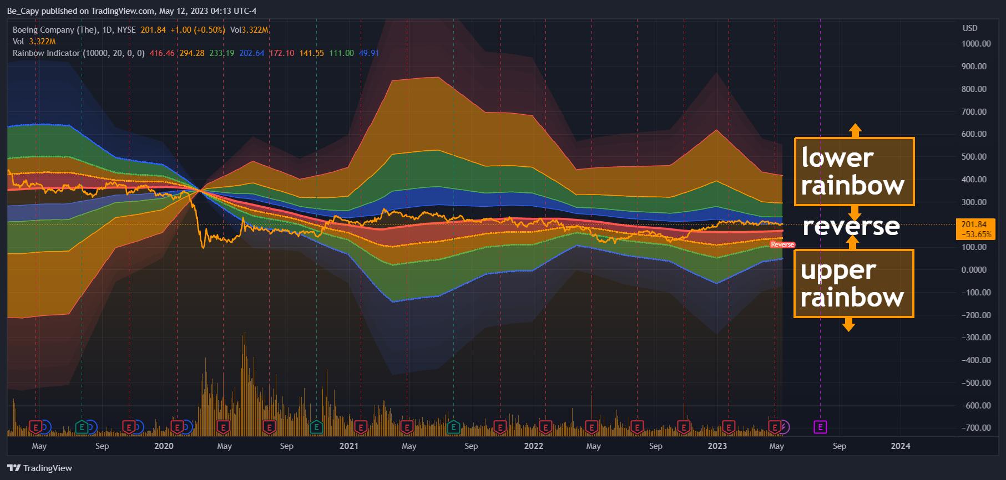Click the blue 49.91 indicator value
Viewport: 1006px width, 480px height.
(369, 53)
